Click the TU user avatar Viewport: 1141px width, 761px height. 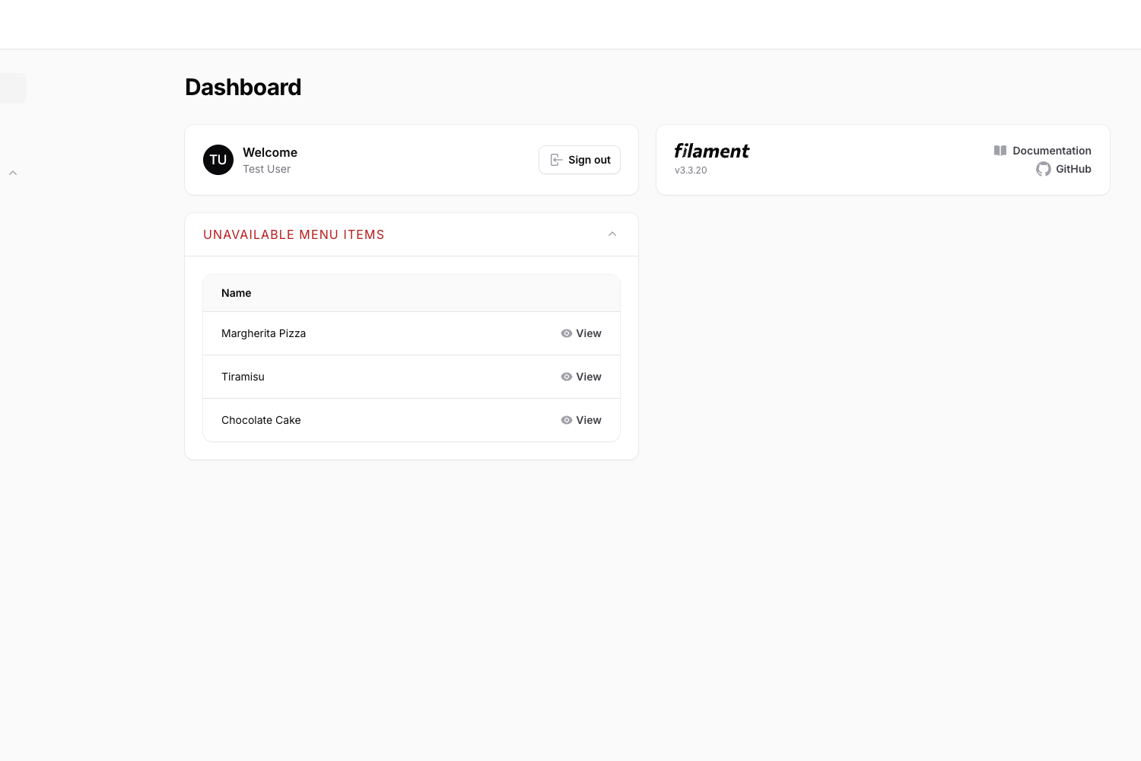pyautogui.click(x=218, y=160)
